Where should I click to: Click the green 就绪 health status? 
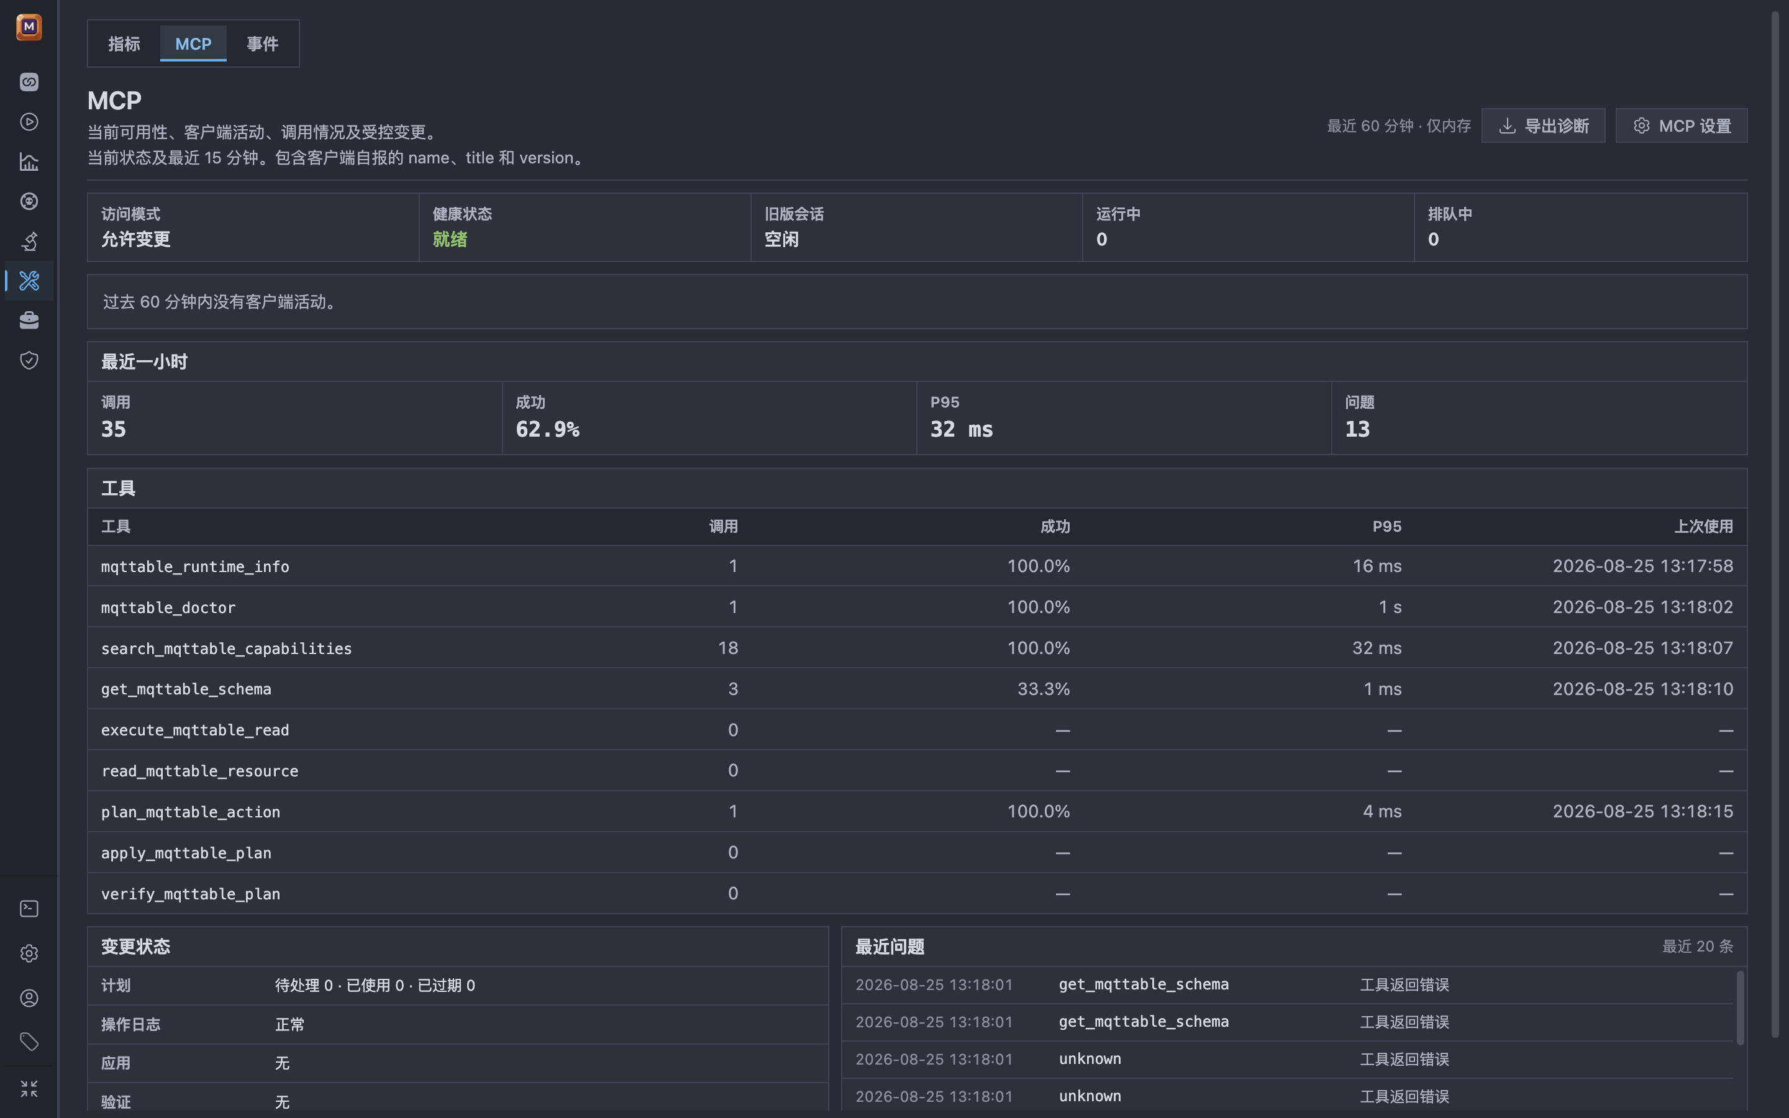450,240
